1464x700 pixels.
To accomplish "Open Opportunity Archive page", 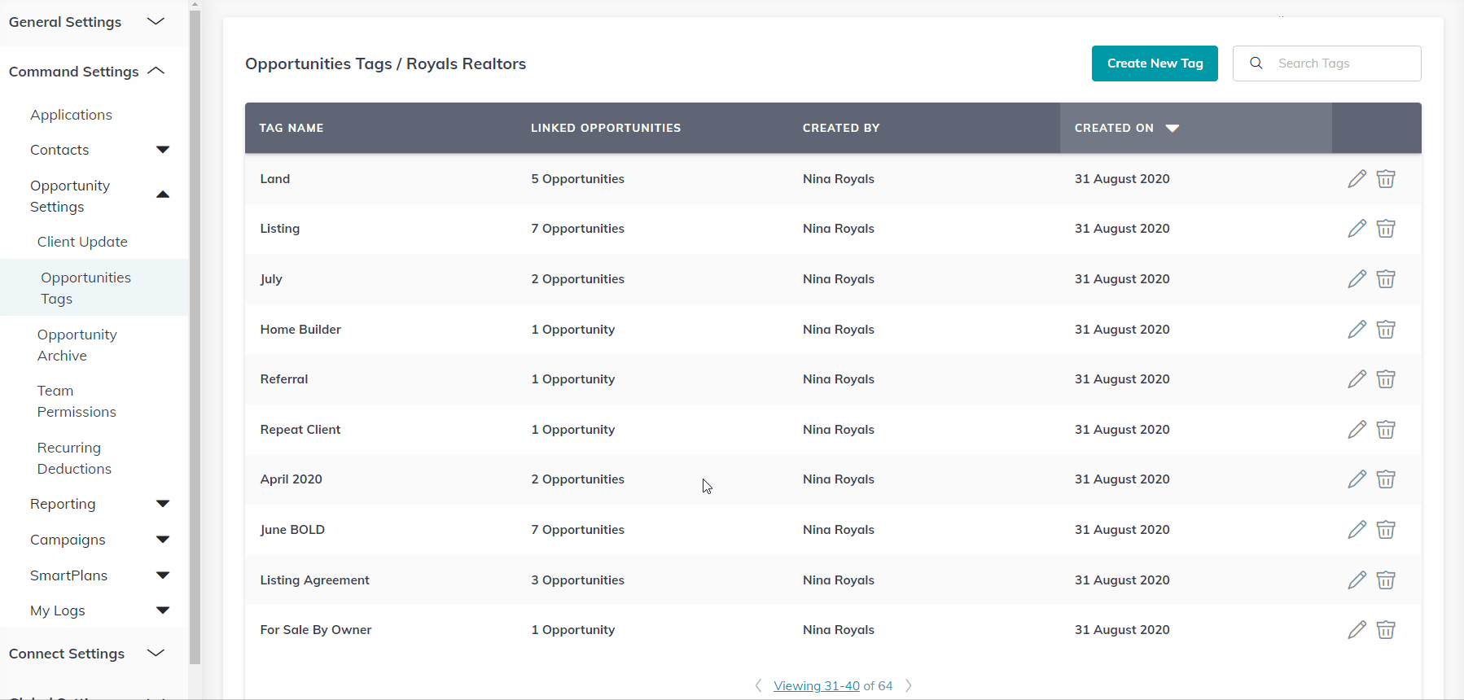I will [x=77, y=345].
